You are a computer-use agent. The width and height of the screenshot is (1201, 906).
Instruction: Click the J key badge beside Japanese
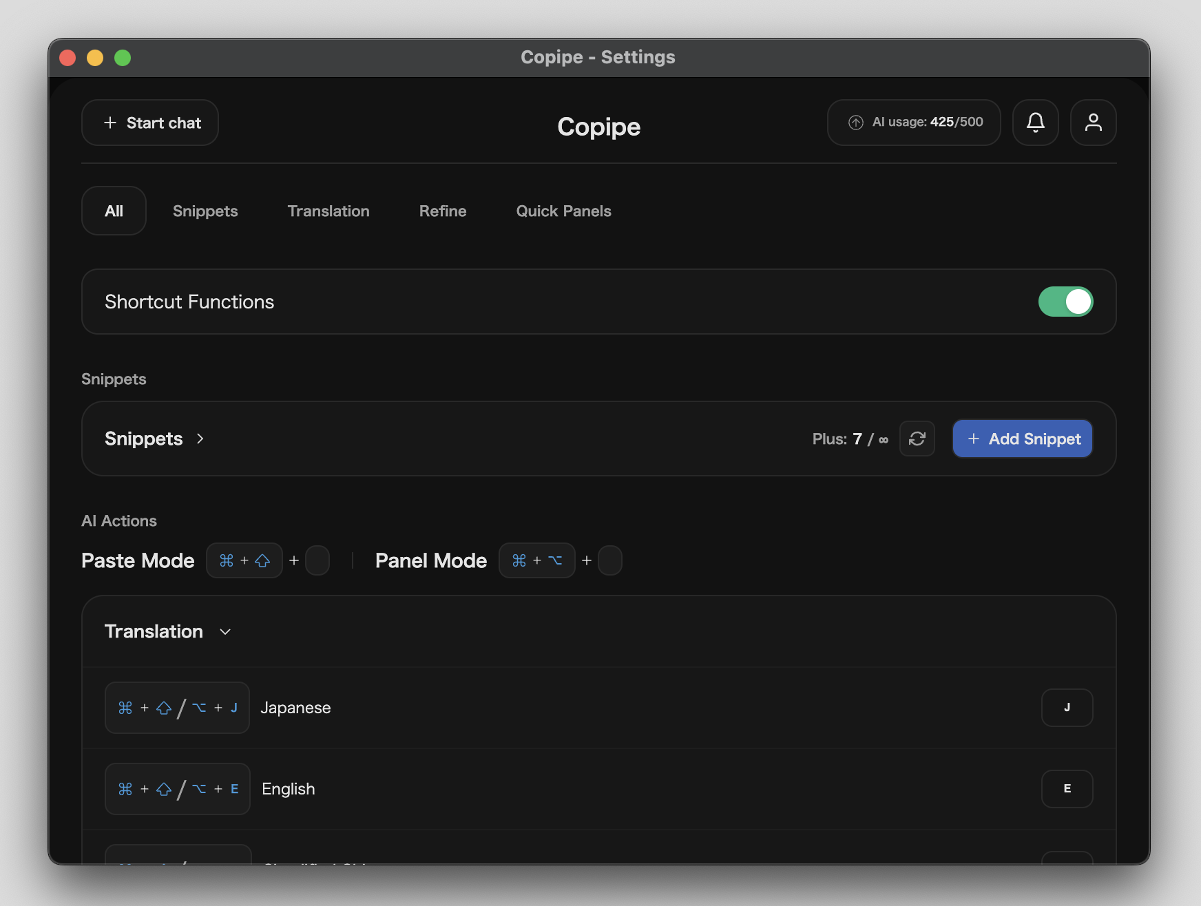1067,707
